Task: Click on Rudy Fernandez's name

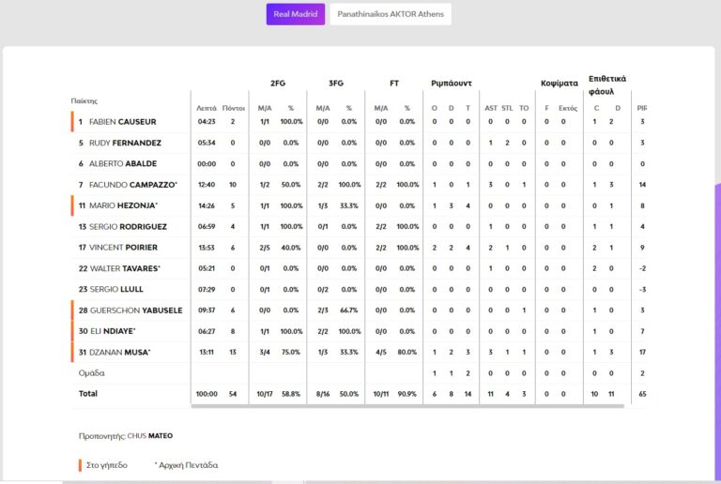Action: 125,143
